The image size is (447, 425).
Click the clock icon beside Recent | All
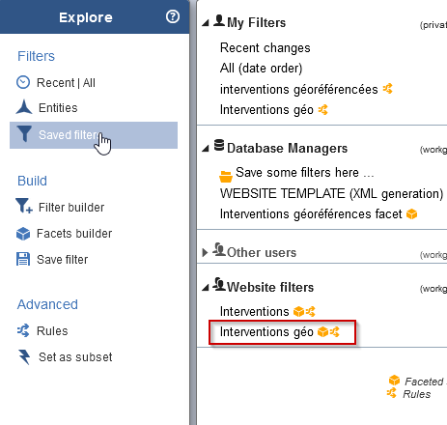[x=23, y=82]
